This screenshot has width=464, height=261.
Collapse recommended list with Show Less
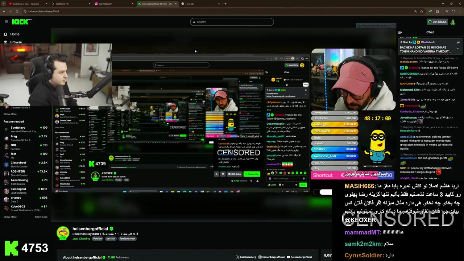click(x=41, y=217)
